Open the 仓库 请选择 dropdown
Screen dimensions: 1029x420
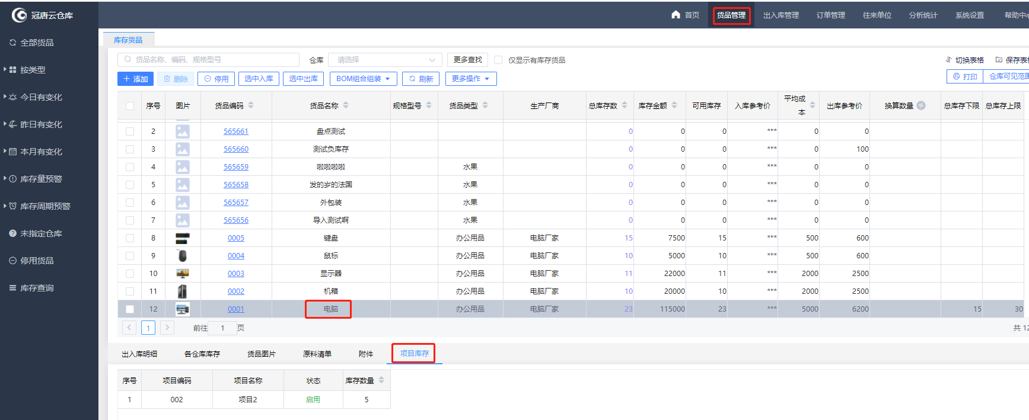point(386,60)
